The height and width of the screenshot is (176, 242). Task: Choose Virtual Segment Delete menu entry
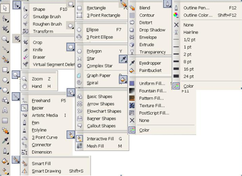(x=54, y=65)
